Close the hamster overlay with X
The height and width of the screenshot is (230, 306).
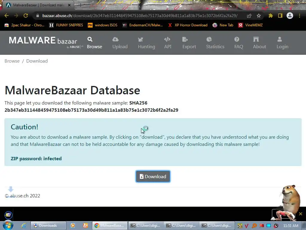tap(301, 214)
